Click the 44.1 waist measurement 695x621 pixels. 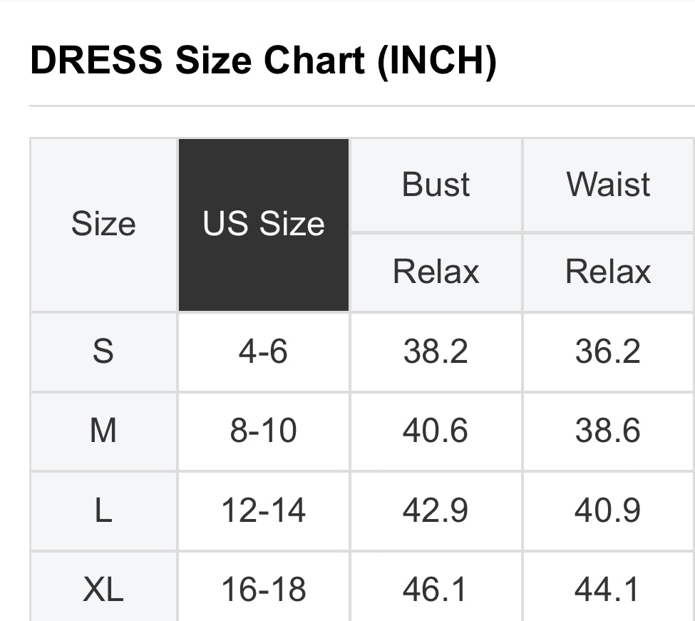click(x=608, y=590)
